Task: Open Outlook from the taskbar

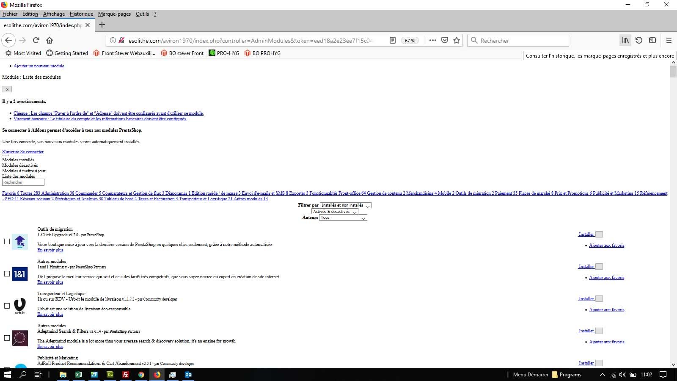Action: pos(188,375)
